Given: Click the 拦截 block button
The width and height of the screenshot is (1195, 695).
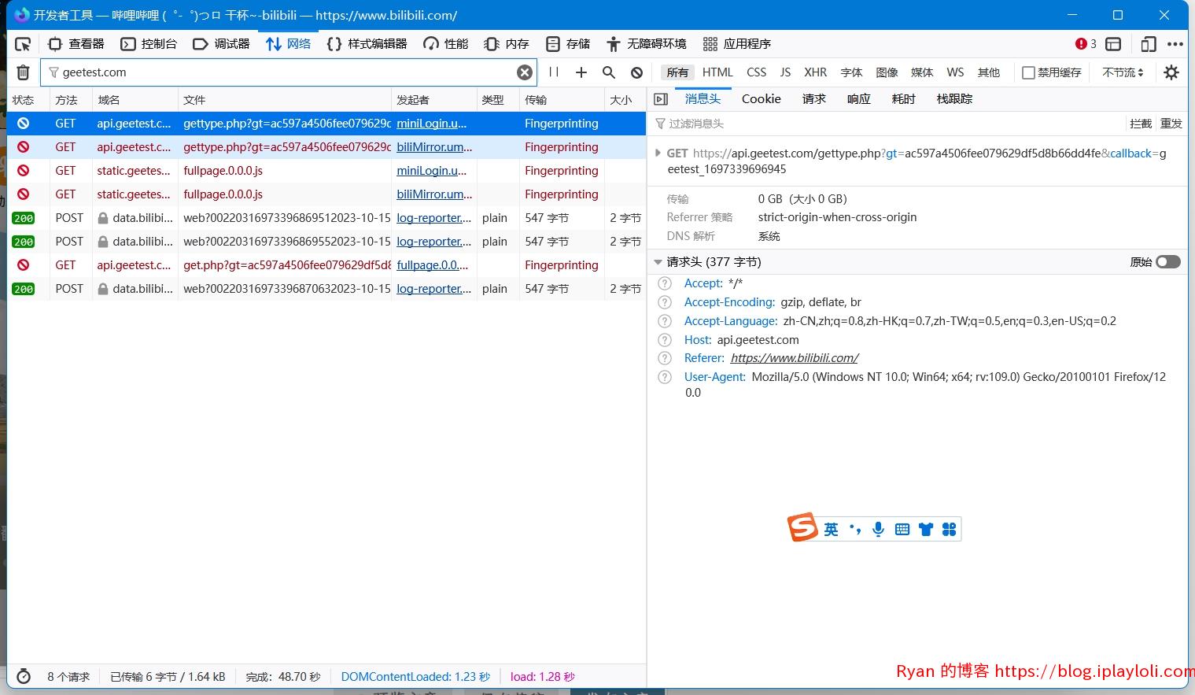Looking at the screenshot, I should point(1141,124).
